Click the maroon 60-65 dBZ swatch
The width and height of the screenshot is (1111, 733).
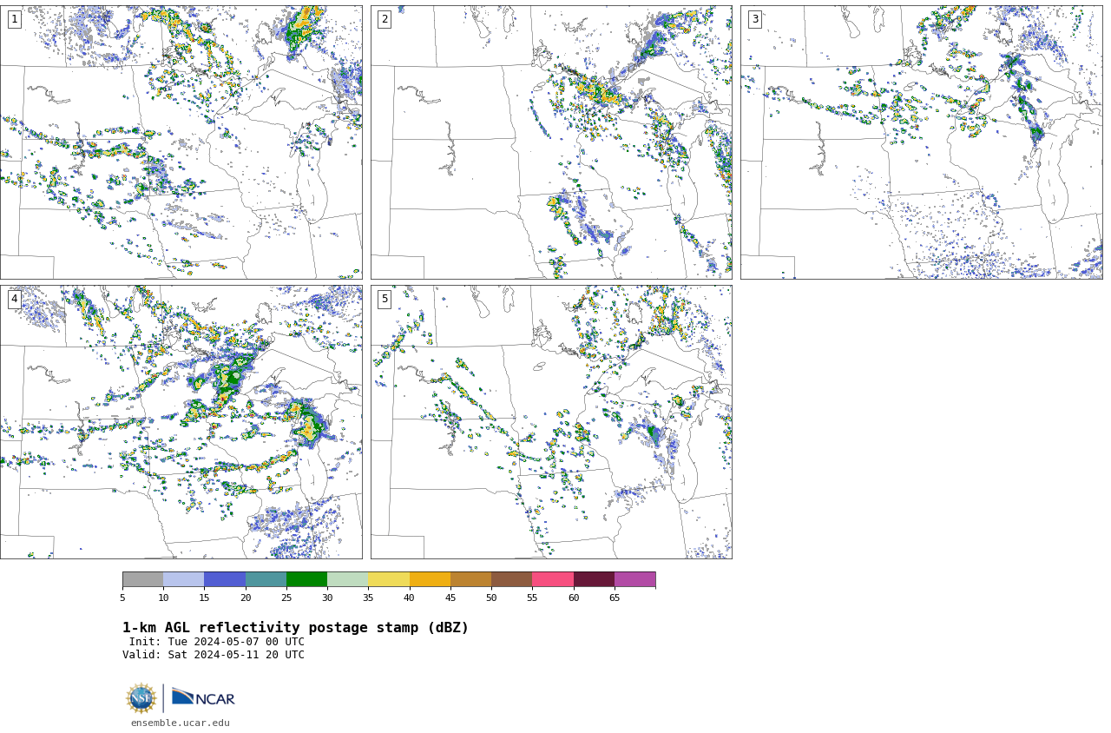point(594,579)
